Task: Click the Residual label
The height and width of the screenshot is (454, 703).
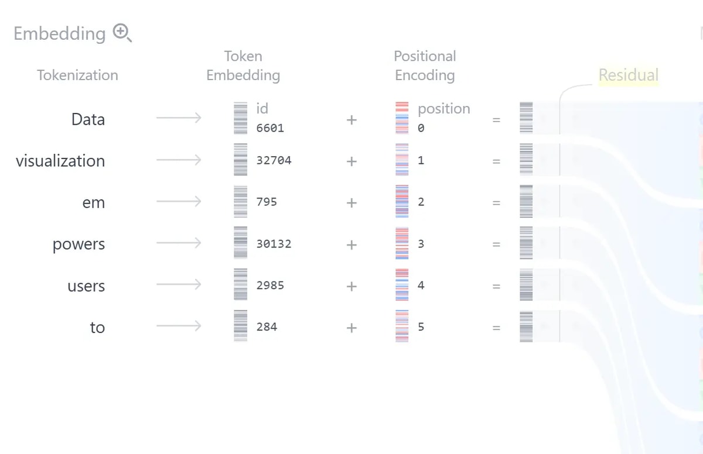Action: pos(629,75)
